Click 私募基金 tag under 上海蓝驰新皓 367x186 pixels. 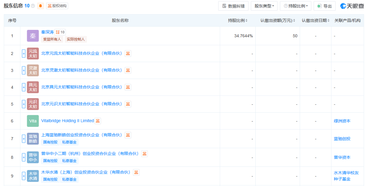pos(69,142)
